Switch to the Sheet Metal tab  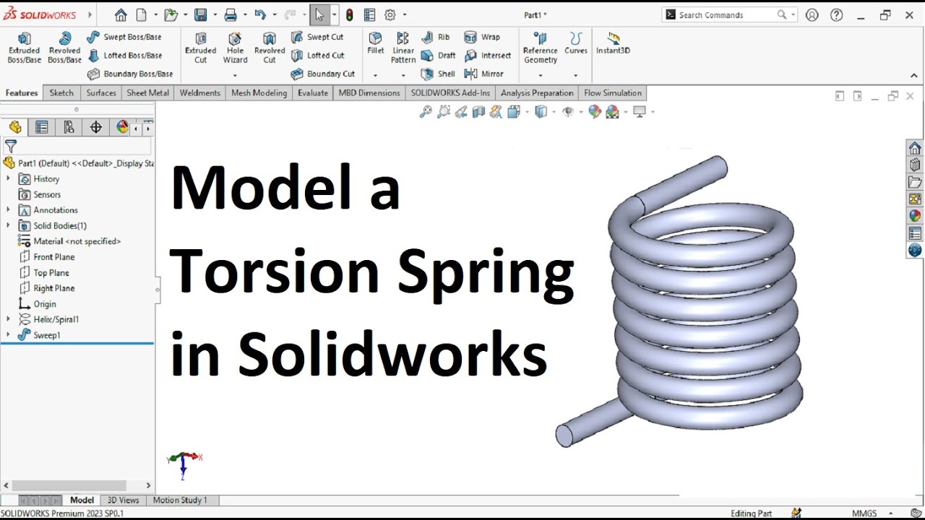click(x=147, y=92)
